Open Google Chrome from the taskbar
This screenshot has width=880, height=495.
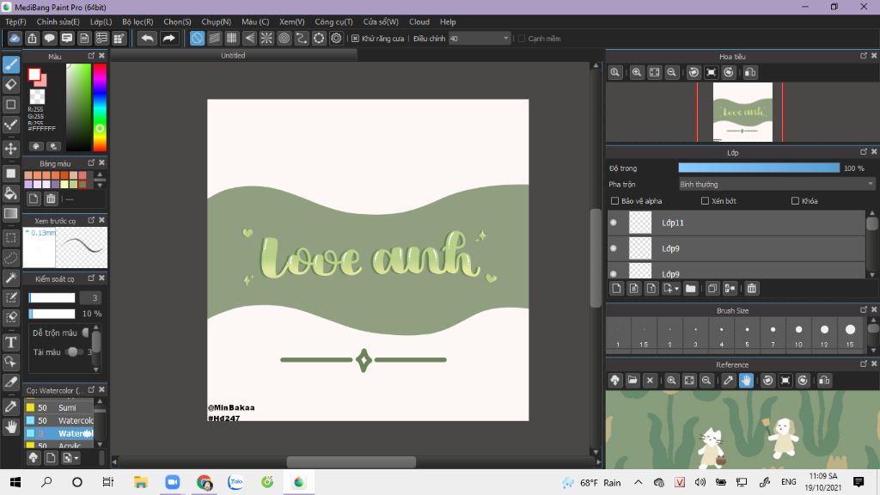coord(205,482)
